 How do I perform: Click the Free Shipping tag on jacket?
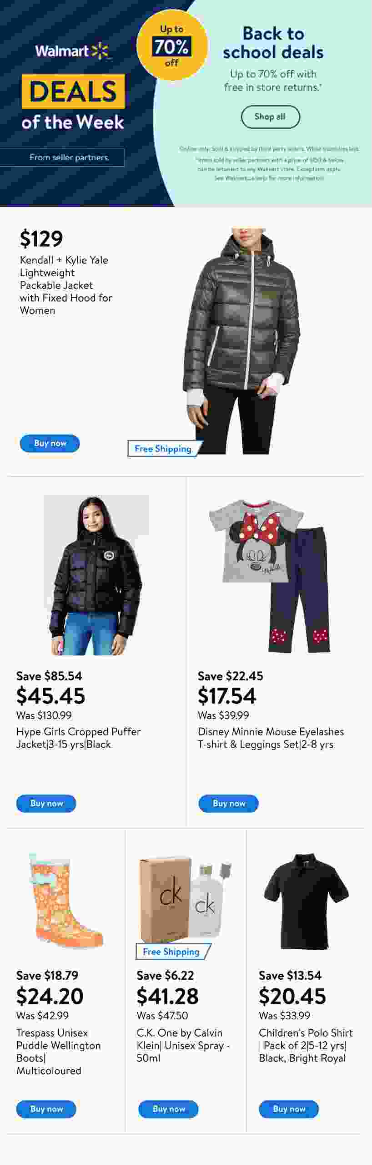point(163,449)
